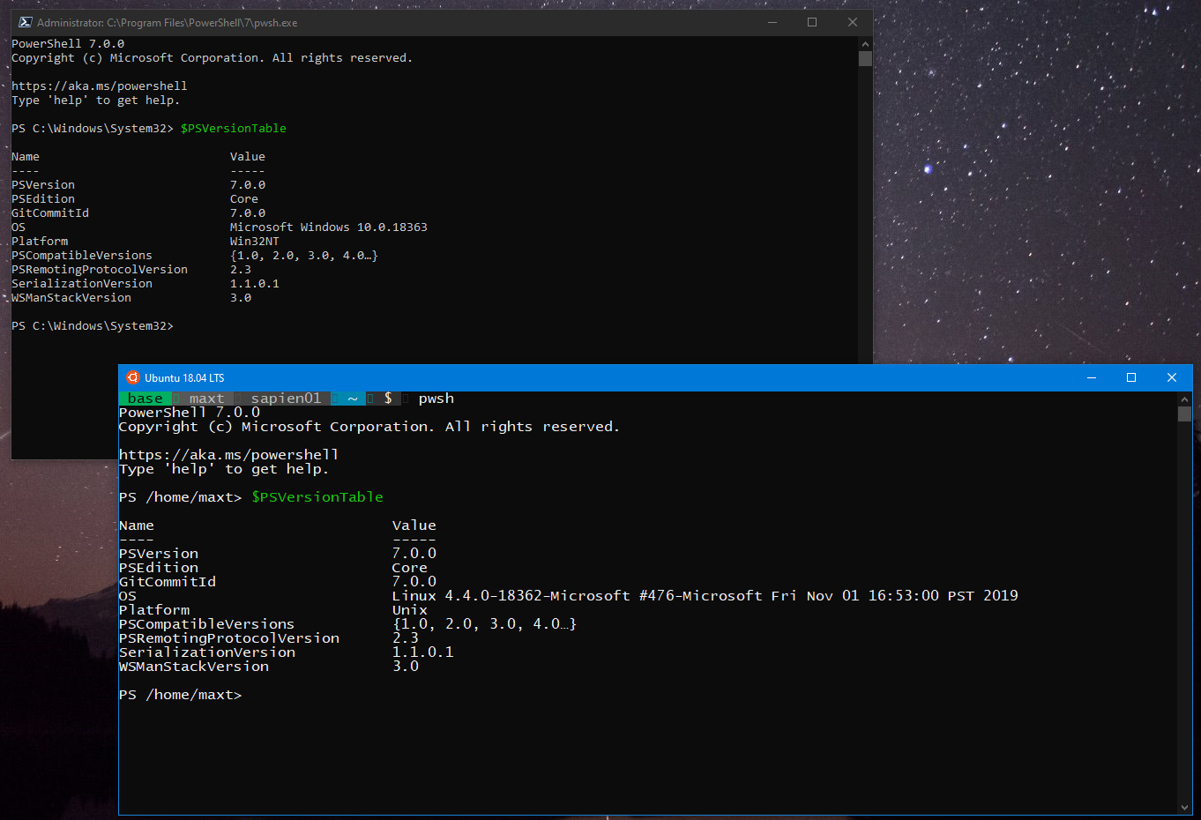The height and width of the screenshot is (820, 1201).
Task: Click the Linux 4.4.0-18362-Microsoft OS value
Action: 705,596
